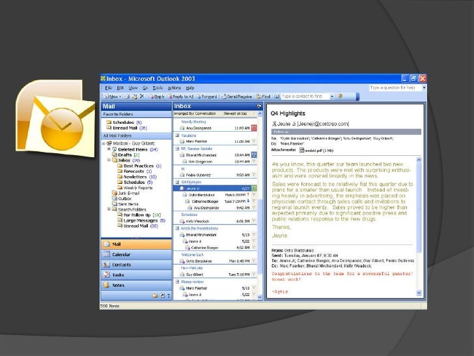The image size is (474, 356).
Task: Click the Print toolbar icon
Action: click(127, 96)
